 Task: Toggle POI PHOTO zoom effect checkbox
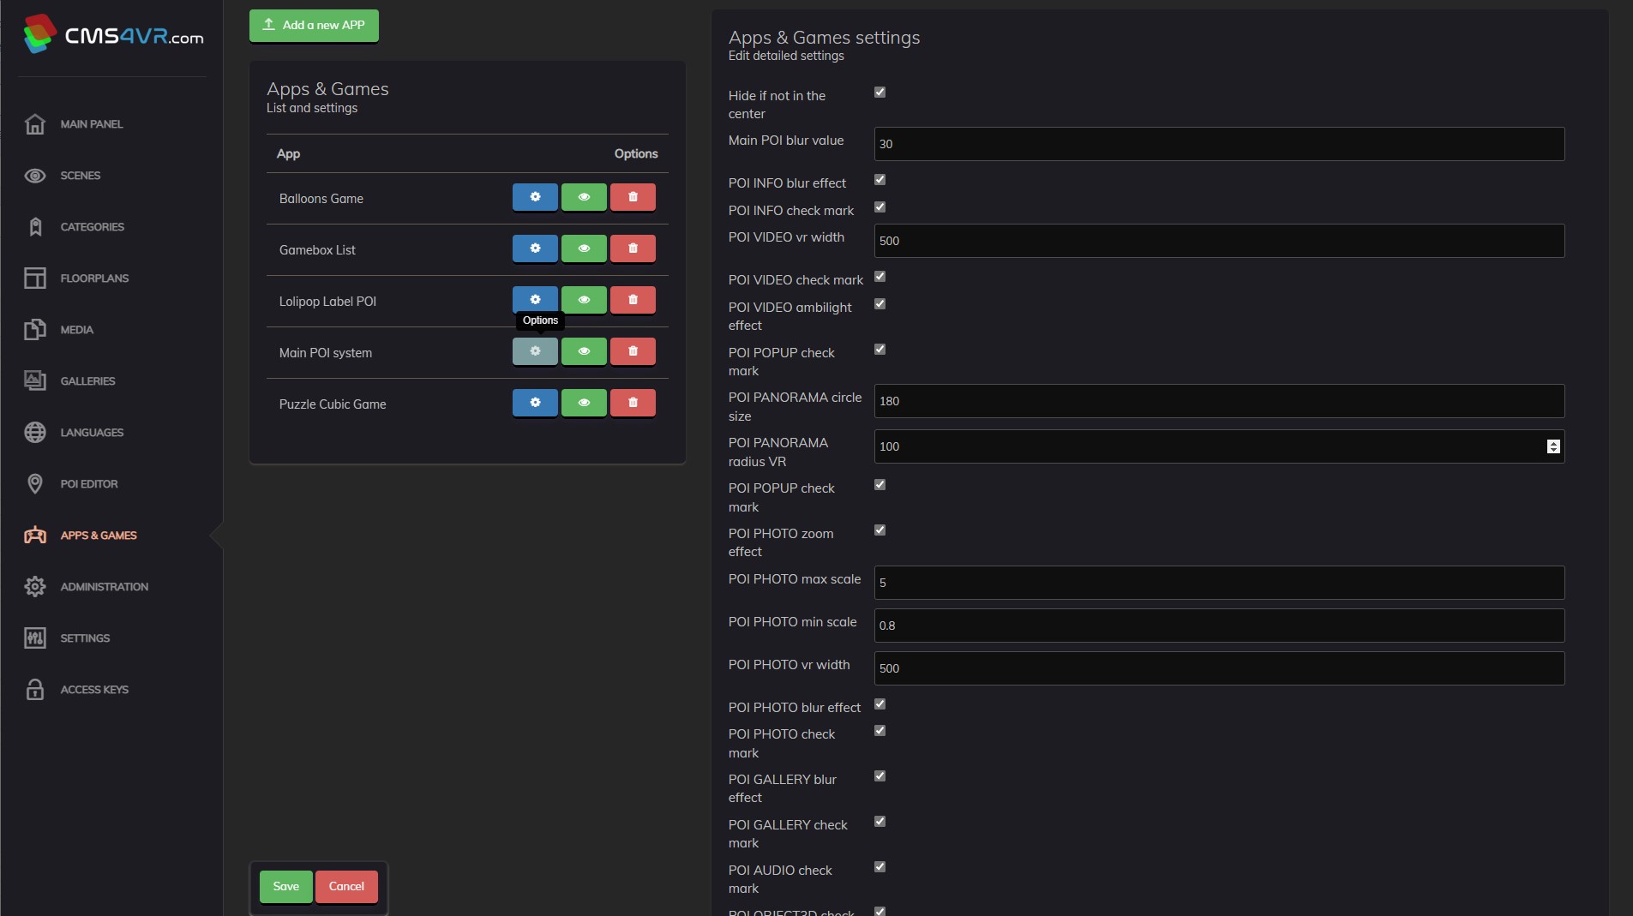pyautogui.click(x=880, y=530)
